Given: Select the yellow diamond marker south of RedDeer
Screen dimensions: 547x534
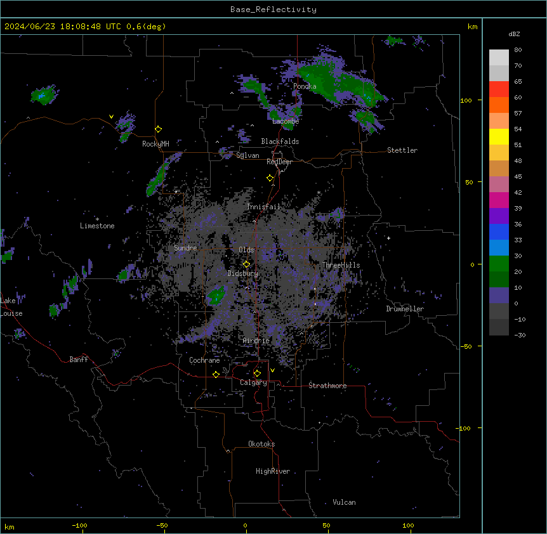Looking at the screenshot, I should [x=270, y=178].
